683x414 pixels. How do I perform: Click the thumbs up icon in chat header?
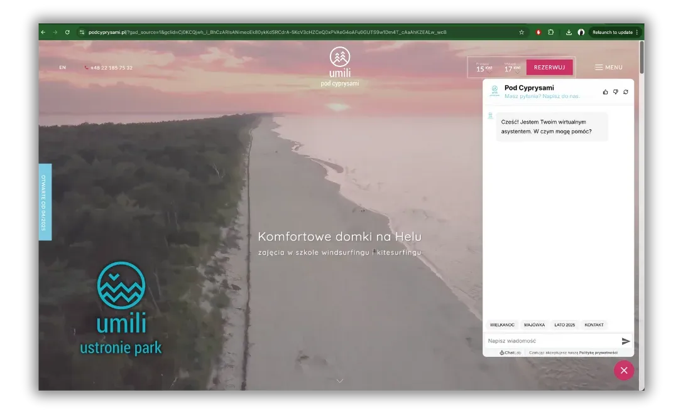606,92
